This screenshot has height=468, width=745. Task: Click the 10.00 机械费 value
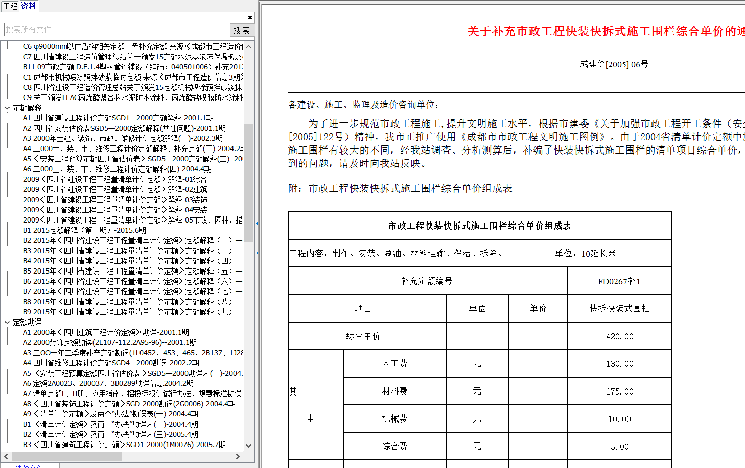coord(619,419)
